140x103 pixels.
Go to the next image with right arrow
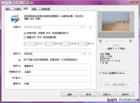130,41
